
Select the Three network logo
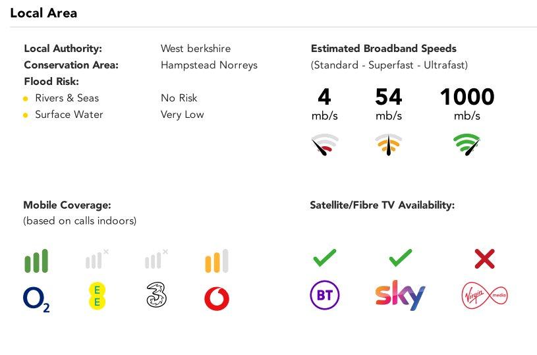tap(157, 294)
